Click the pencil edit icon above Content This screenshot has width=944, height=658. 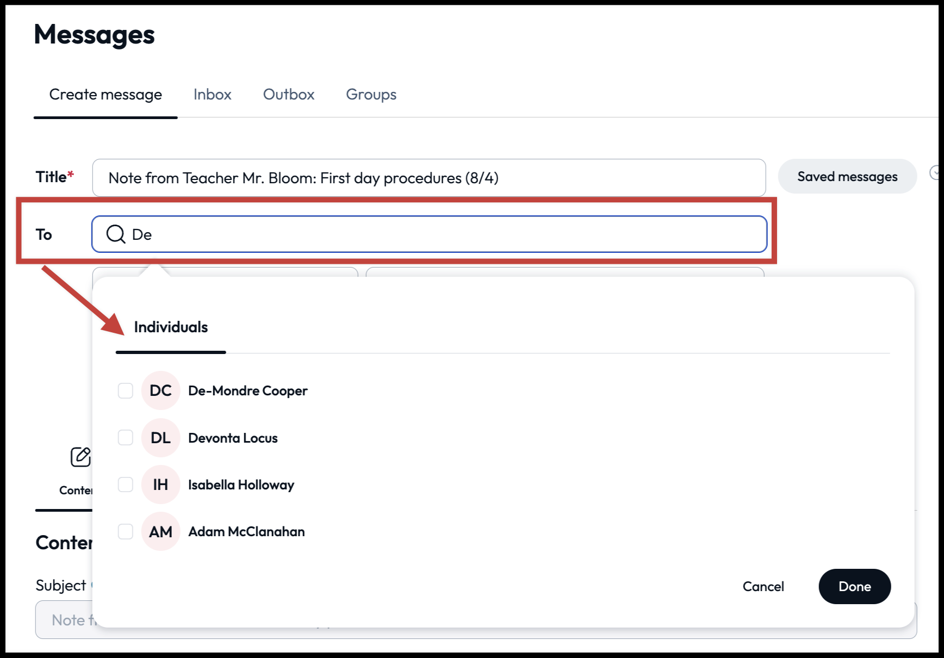(x=80, y=457)
